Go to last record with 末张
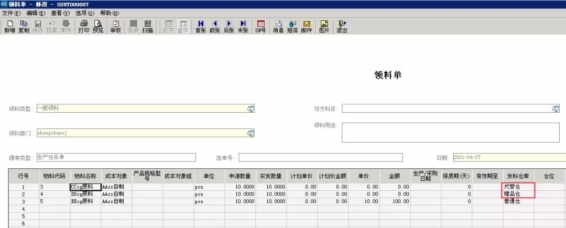566x228 pixels. coord(243,26)
